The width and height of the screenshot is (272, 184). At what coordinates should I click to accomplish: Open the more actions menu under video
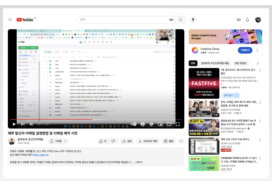pos(181,141)
